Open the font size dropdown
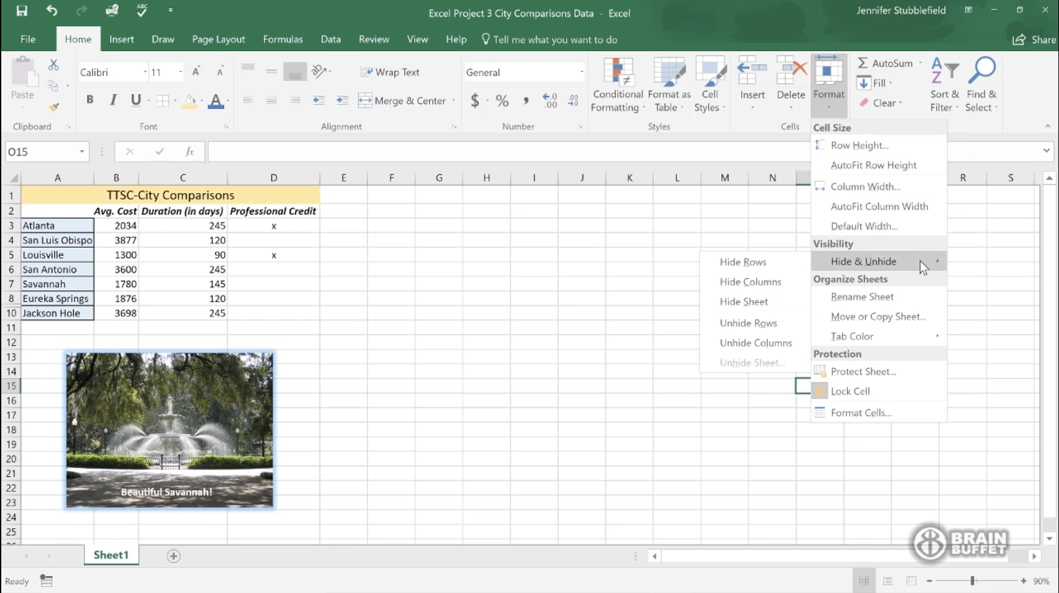This screenshot has height=593, width=1059. pos(180,71)
